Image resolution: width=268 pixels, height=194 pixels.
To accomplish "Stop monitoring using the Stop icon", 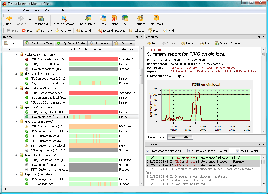I will point(27,30).
